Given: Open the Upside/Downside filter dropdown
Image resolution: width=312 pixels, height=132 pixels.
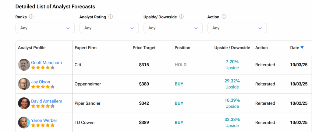Looking at the screenshot, I should coord(173,28).
